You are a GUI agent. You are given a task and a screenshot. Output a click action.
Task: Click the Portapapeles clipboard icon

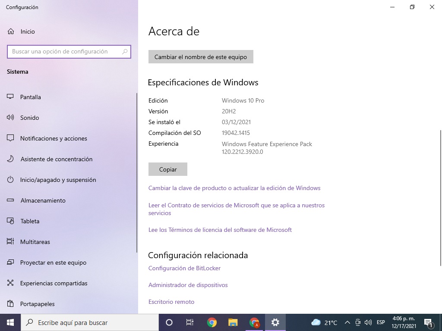tap(10, 304)
